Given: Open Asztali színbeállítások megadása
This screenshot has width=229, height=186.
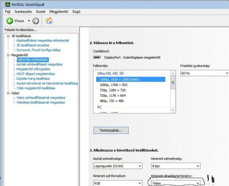Looking at the screenshot, I should coord(39,64).
